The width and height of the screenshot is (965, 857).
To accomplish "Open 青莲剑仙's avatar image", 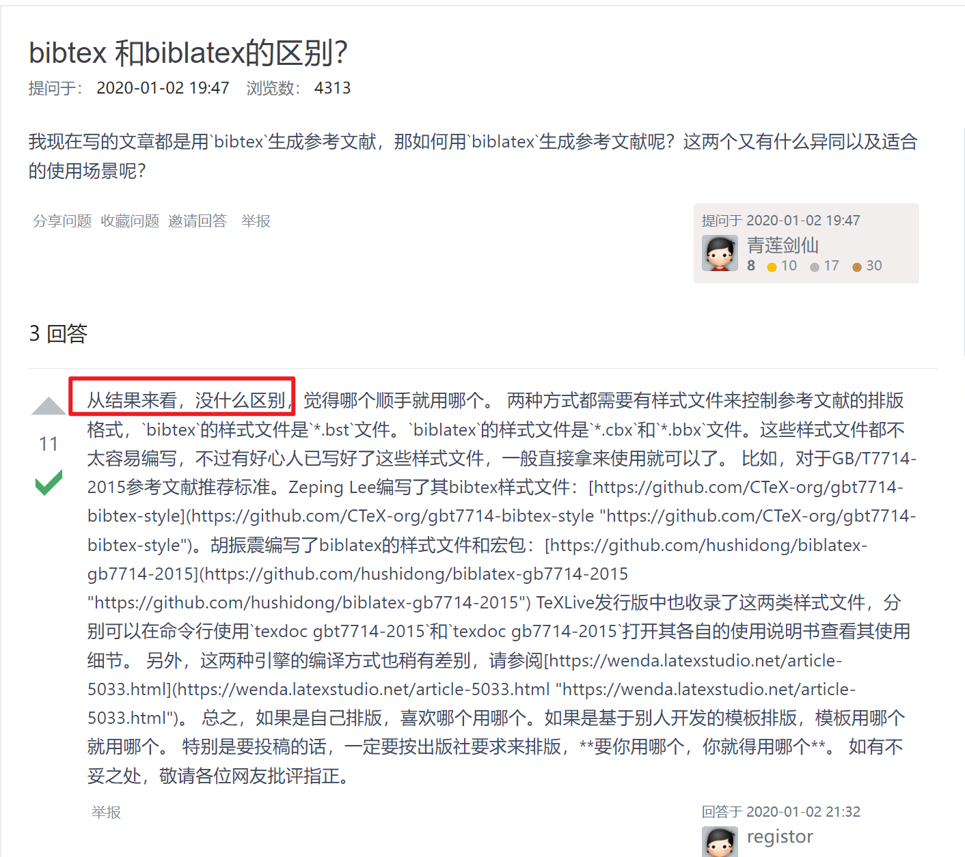I will pyautogui.click(x=720, y=253).
